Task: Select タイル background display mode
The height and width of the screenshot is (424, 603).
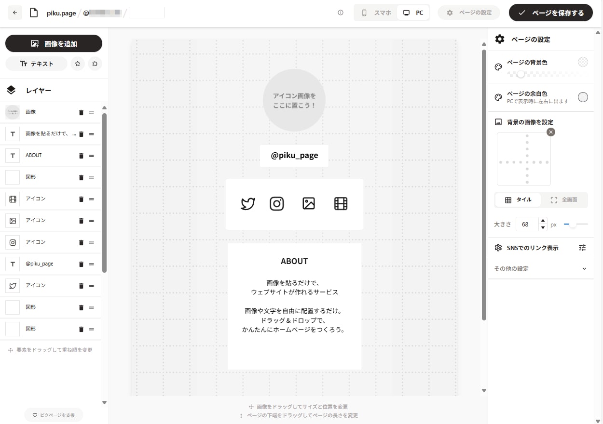Action: (x=518, y=200)
